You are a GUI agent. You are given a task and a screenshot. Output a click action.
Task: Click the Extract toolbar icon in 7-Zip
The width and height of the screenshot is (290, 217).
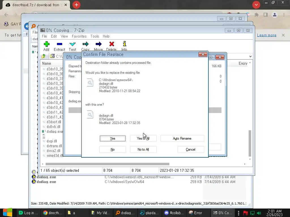pyautogui.click(x=59, y=44)
